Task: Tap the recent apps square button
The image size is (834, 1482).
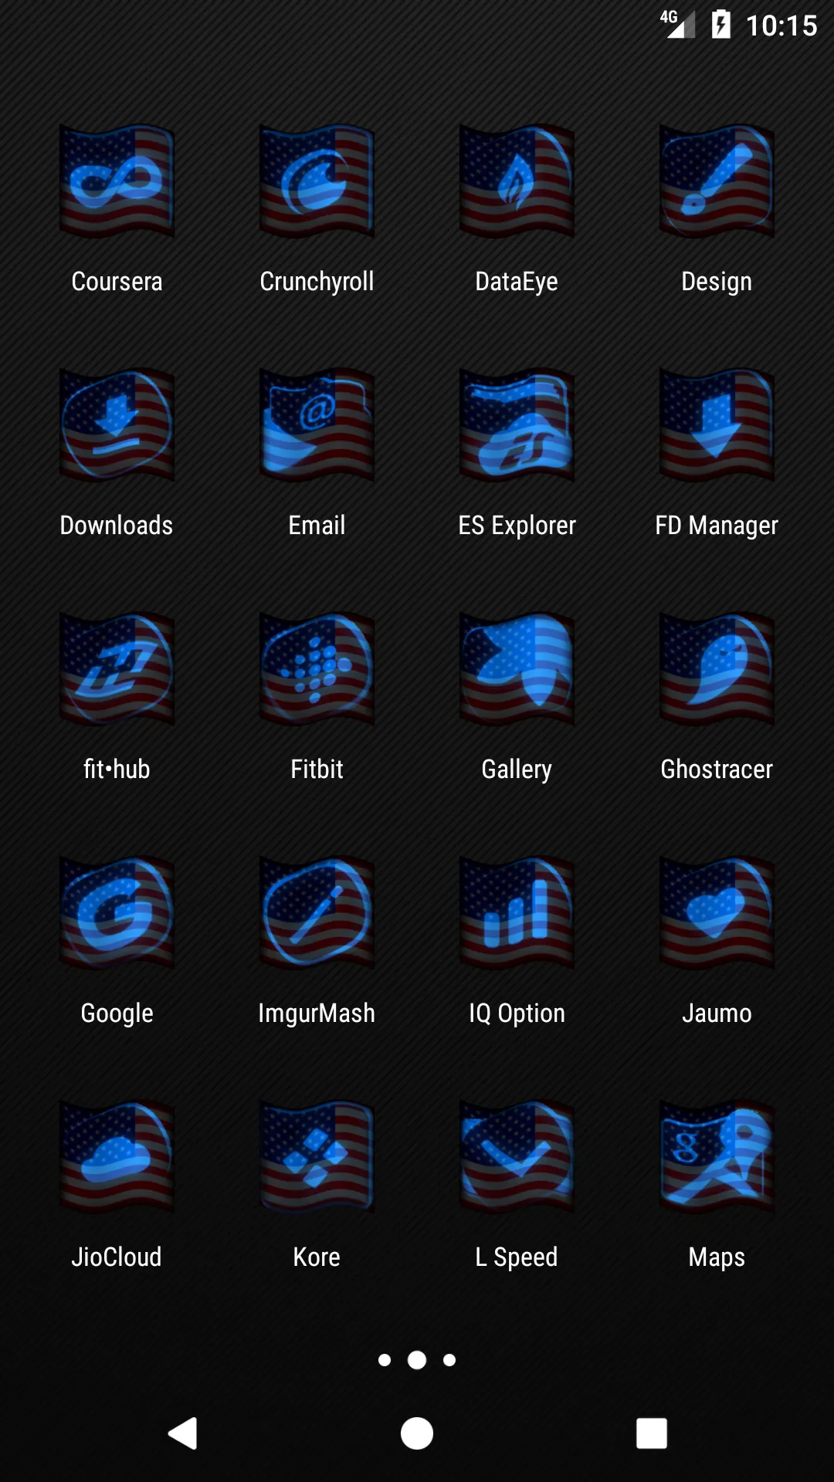Action: click(x=652, y=1433)
